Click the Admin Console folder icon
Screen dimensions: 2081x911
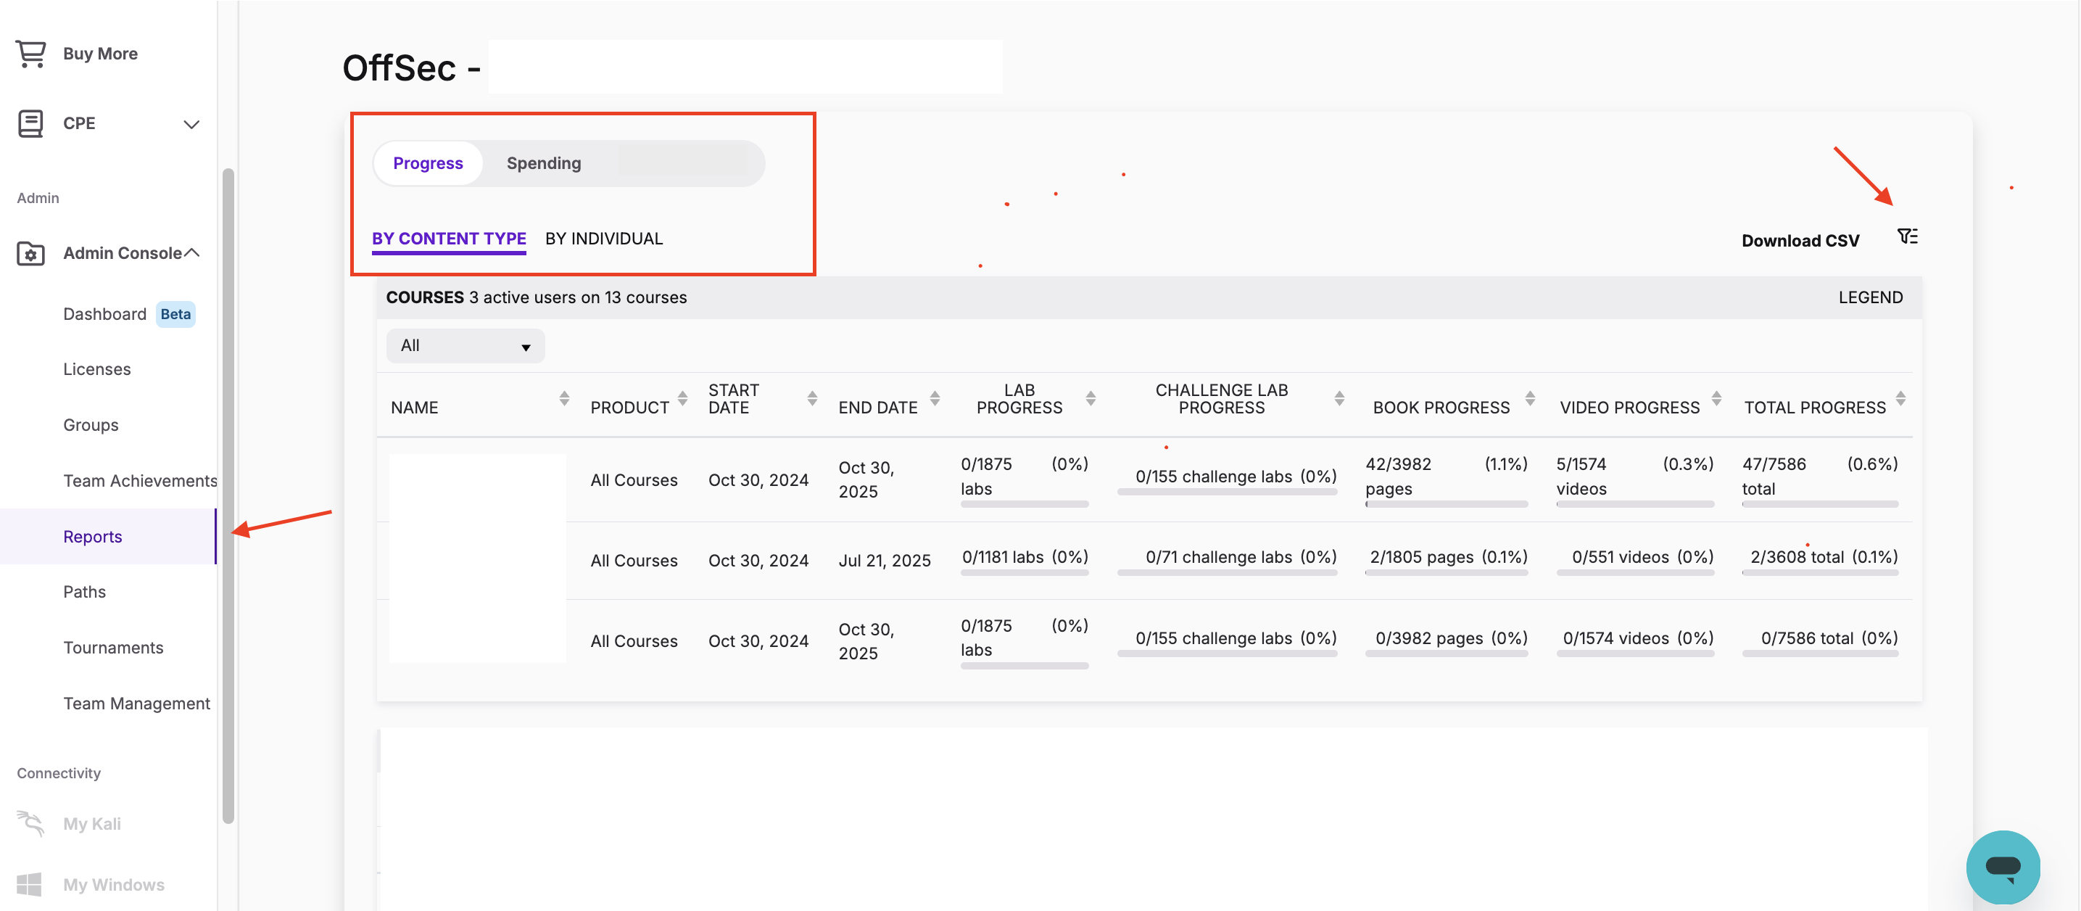(x=30, y=253)
